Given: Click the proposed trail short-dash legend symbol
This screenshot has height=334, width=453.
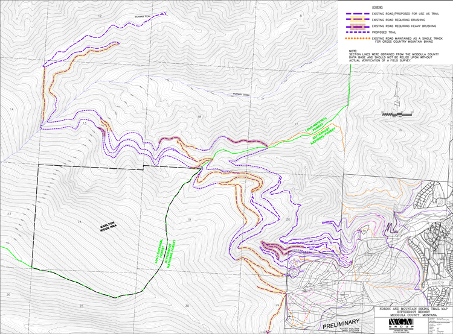Looking at the screenshot, I should [x=358, y=33].
